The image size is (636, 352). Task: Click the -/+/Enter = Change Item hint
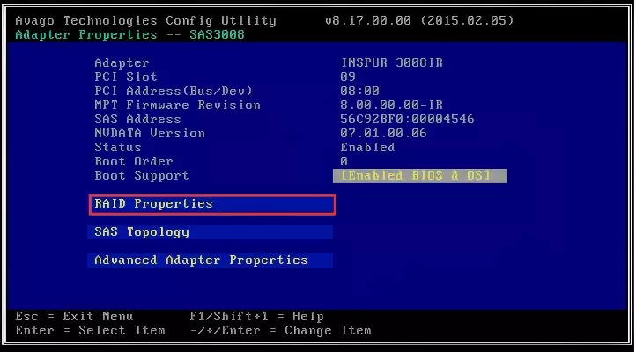280,331
